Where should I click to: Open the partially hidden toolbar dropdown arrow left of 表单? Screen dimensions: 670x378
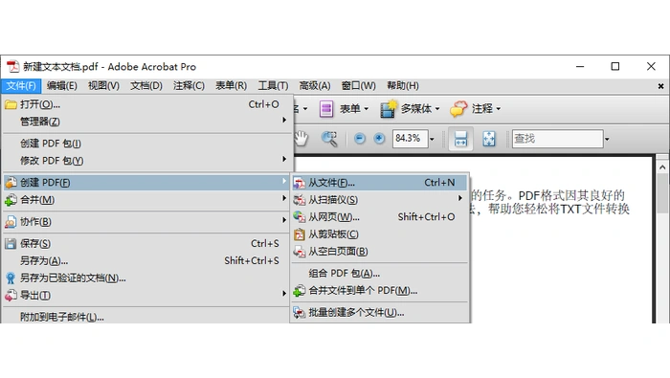tap(305, 109)
